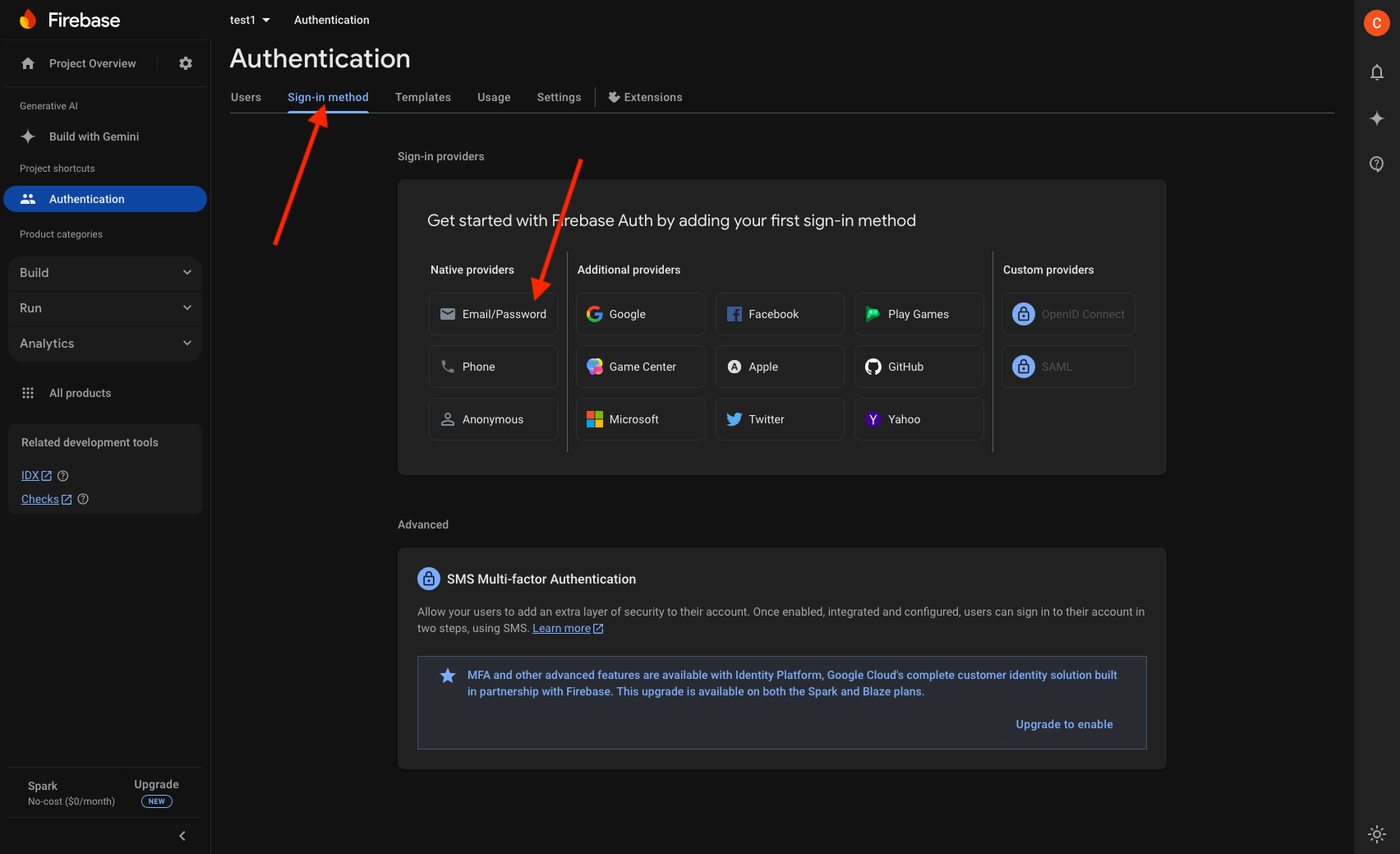The height and width of the screenshot is (854, 1400).
Task: Select Twitter sign-in provider
Action: (x=780, y=419)
